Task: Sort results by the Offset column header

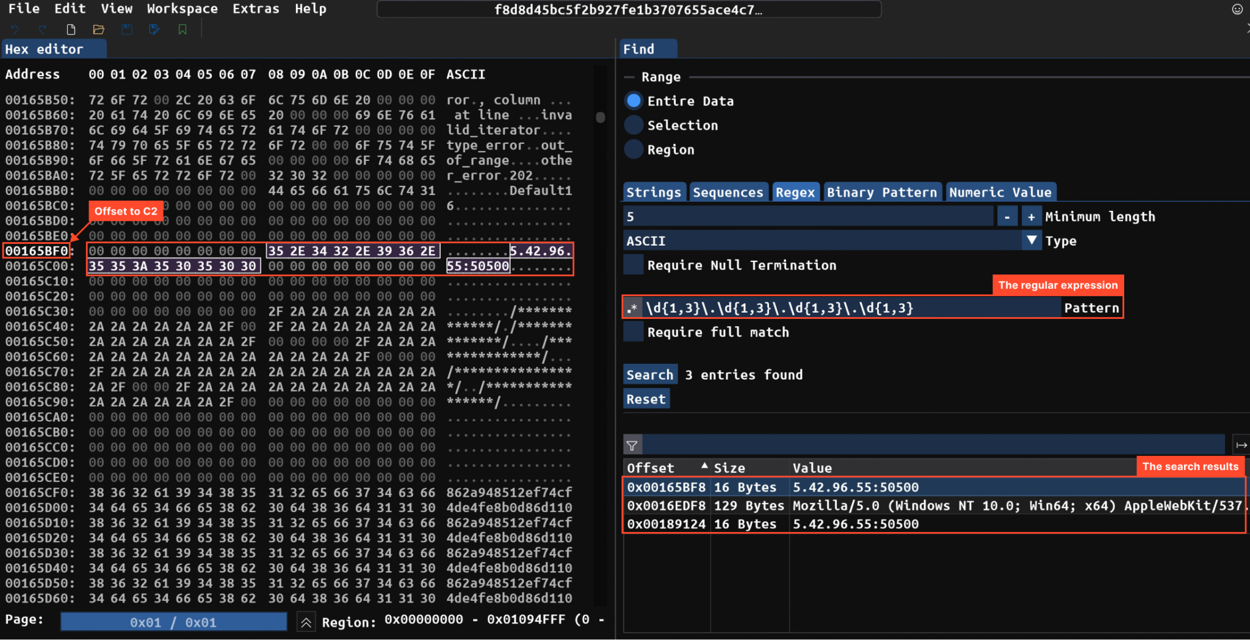Action: pyautogui.click(x=651, y=468)
